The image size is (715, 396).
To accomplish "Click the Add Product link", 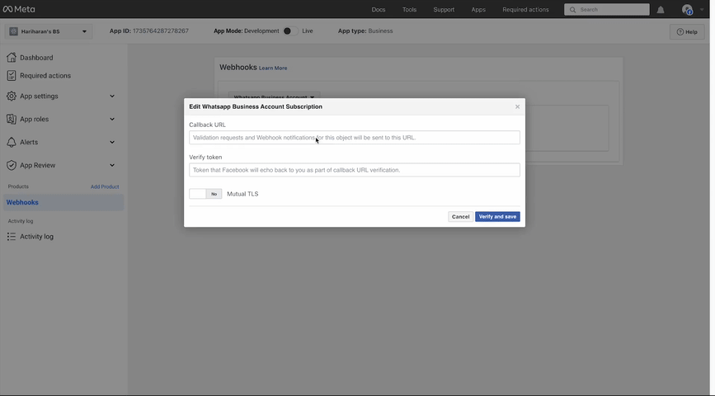I will [x=105, y=186].
